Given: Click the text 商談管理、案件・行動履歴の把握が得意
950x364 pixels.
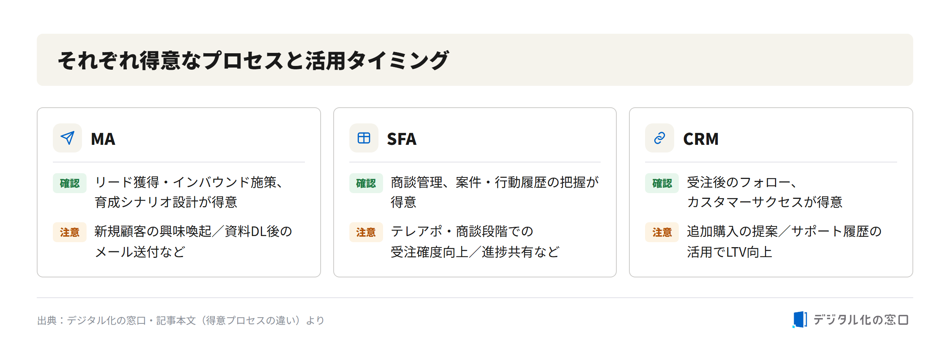Looking at the screenshot, I should click(x=495, y=192).
